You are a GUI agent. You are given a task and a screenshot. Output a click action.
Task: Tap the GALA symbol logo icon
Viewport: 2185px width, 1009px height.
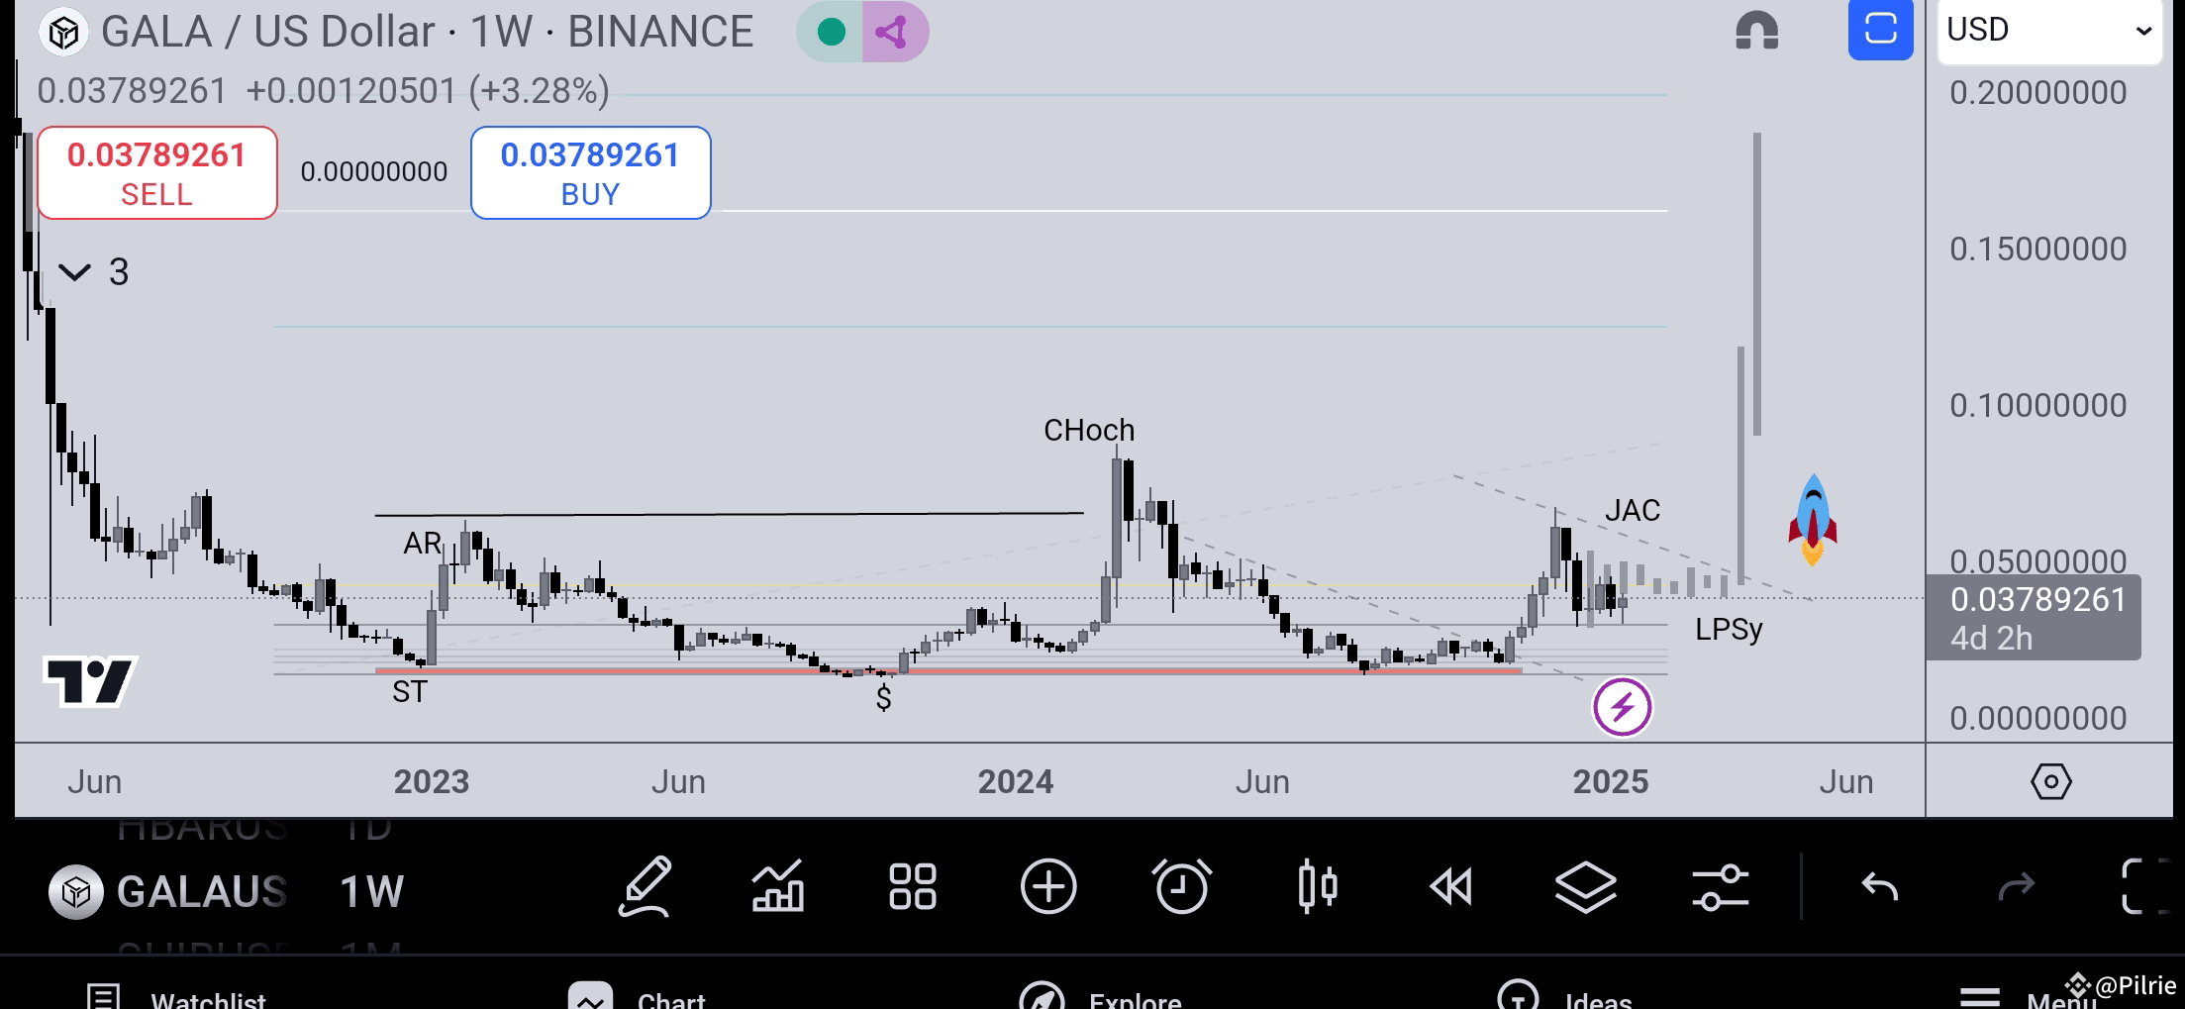pyautogui.click(x=64, y=33)
